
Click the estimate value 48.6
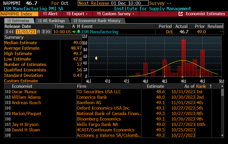160,92
